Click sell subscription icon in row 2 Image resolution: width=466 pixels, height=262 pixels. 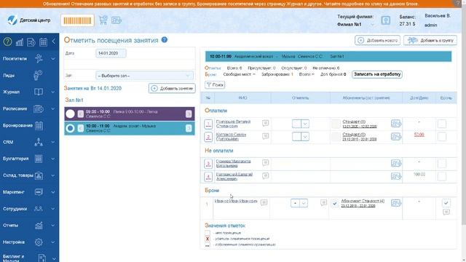396,136
